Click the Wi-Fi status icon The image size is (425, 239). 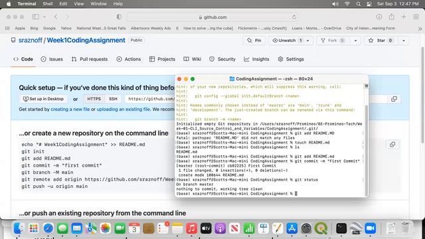347,4
